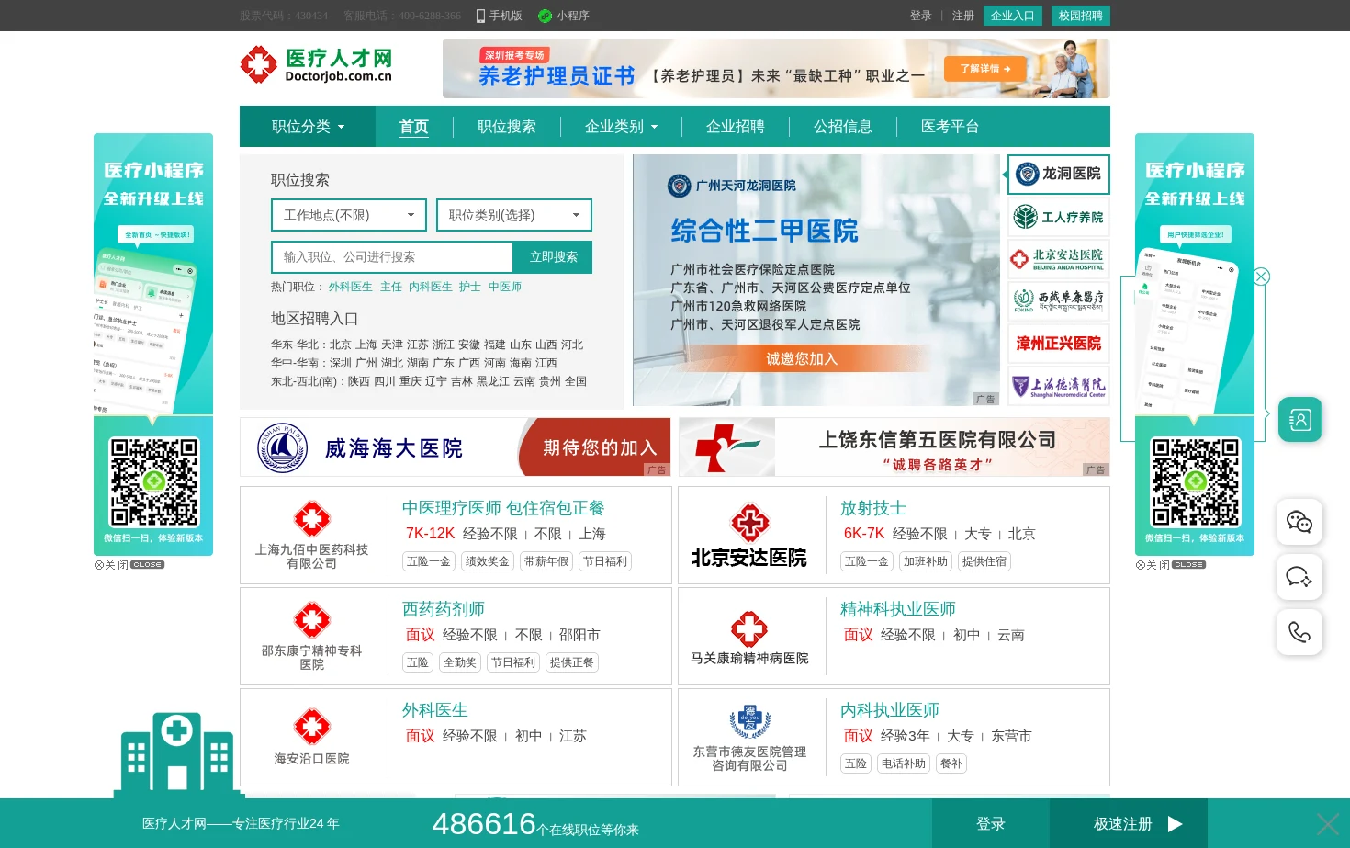The width and height of the screenshot is (1350, 848).
Task: Go to the 首页 tab
Action: coord(414,127)
